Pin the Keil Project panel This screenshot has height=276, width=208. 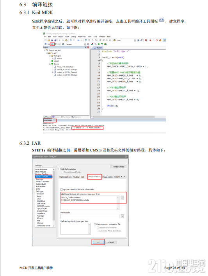[x=86, y=47]
